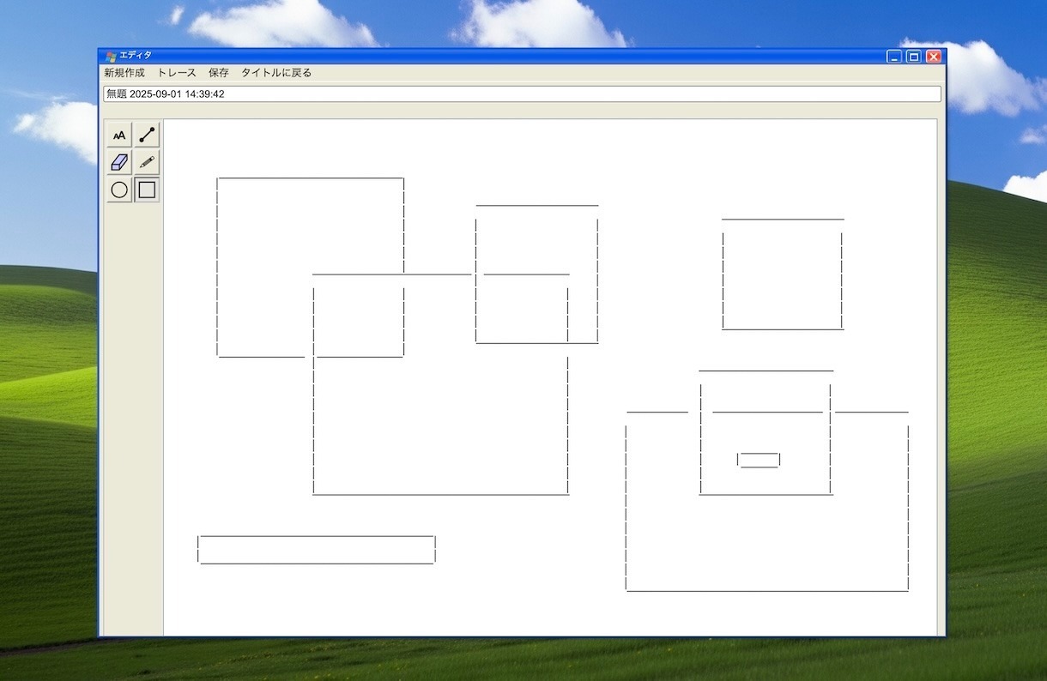Image resolution: width=1047 pixels, height=681 pixels.
Task: Click the long wide rectangle near canvas bottom
Action: pos(317,550)
